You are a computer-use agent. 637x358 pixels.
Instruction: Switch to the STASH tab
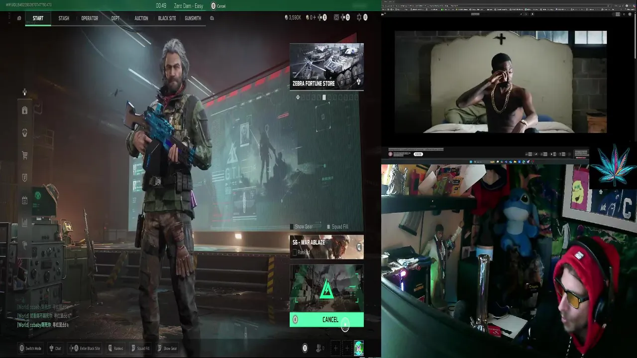coord(64,18)
